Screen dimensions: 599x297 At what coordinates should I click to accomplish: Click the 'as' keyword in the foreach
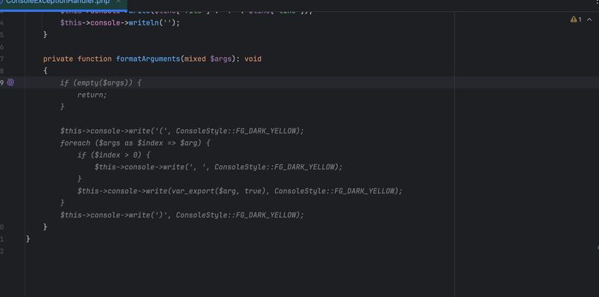pos(129,143)
